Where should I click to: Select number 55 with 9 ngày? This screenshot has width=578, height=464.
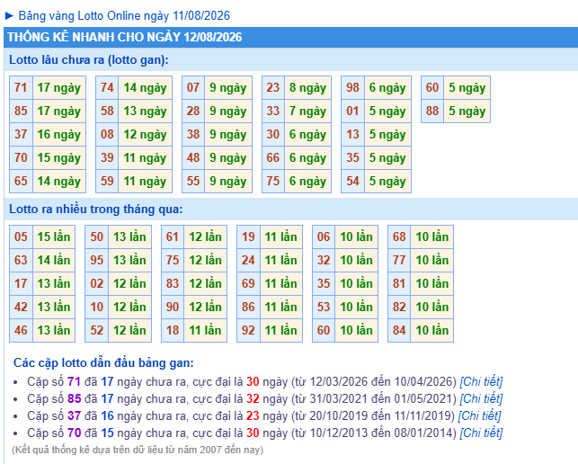click(193, 181)
